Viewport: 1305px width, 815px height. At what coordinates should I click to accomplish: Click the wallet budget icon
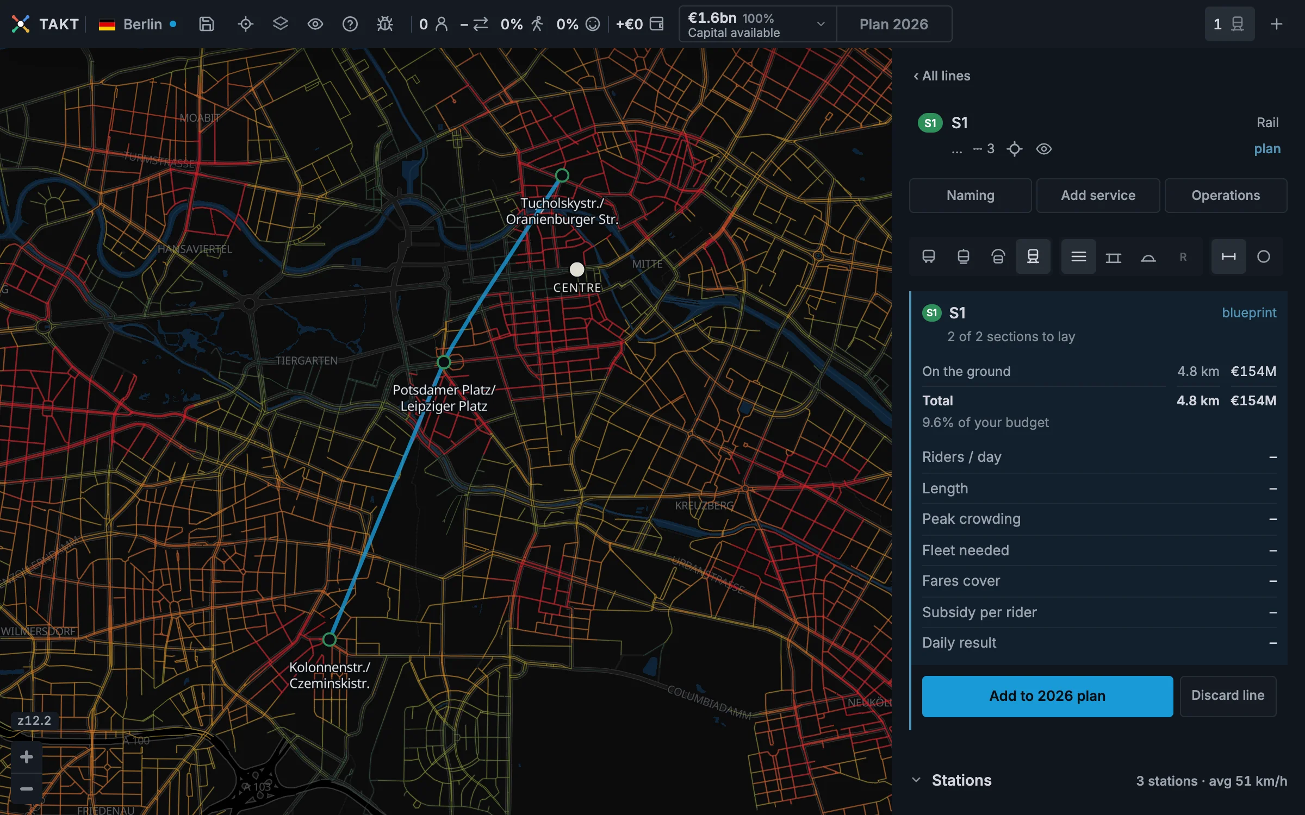tap(657, 24)
